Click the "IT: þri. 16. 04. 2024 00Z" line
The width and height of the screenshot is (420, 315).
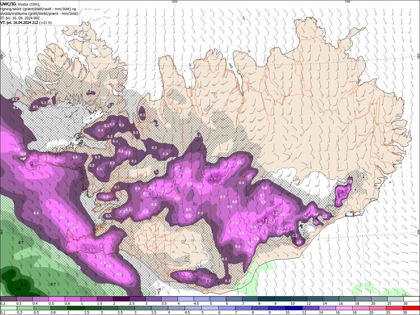pyautogui.click(x=20, y=18)
